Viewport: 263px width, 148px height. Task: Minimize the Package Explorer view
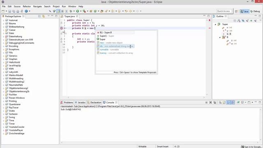[52, 16]
